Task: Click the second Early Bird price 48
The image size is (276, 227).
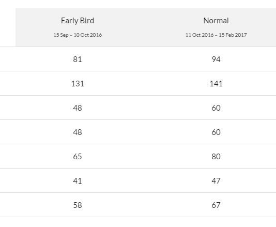Action: coord(78,132)
